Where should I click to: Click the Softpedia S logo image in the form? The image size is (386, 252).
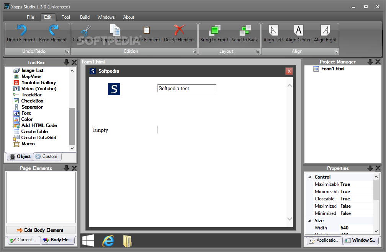click(114, 89)
